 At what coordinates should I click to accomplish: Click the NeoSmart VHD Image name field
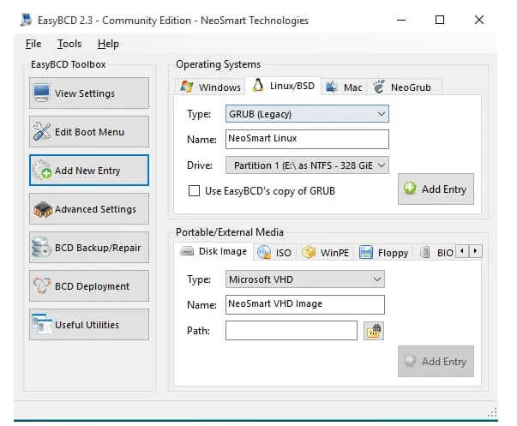304,304
